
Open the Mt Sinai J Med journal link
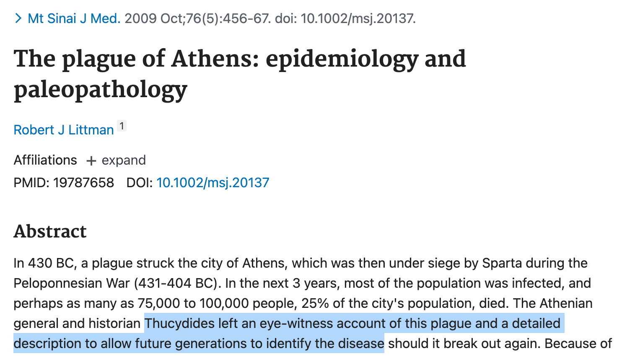(74, 18)
